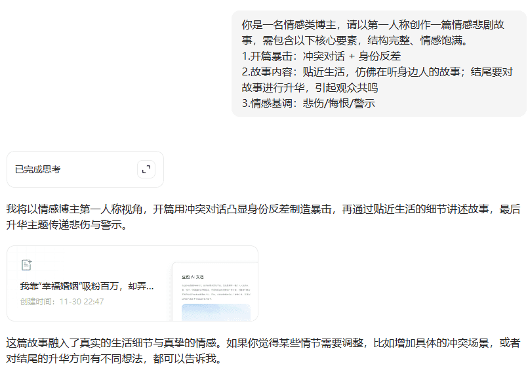Click the 已完成思考 label
Viewport: 528px width, 372px height.
37,169
